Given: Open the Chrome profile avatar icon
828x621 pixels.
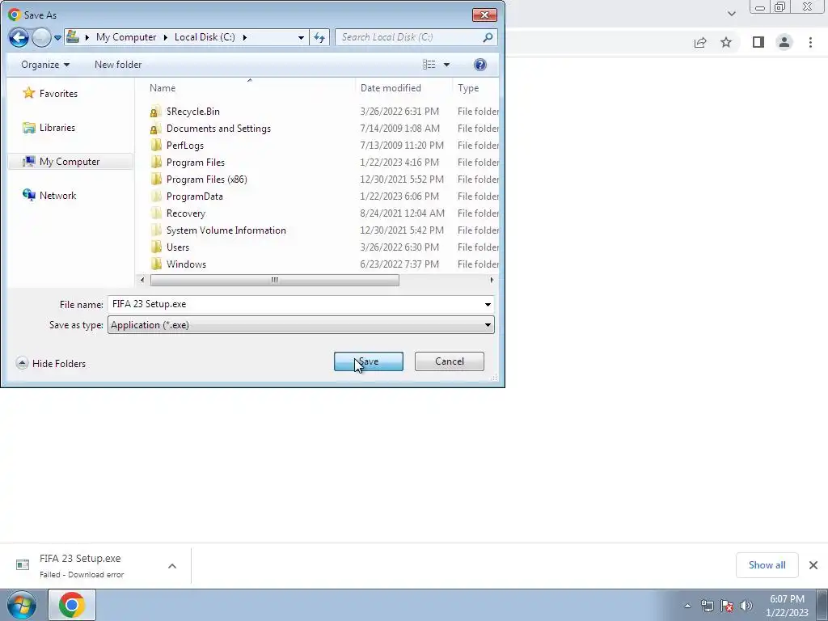Looking at the screenshot, I should point(784,42).
